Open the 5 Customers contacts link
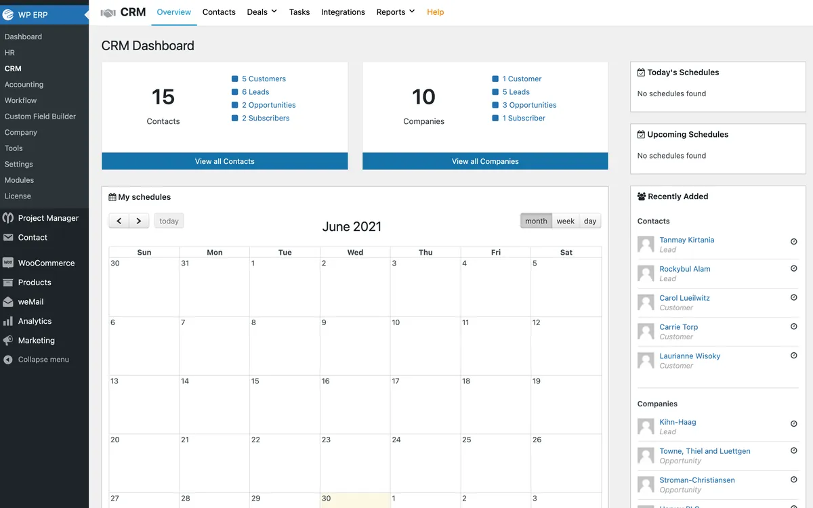The image size is (813, 508). click(x=264, y=79)
